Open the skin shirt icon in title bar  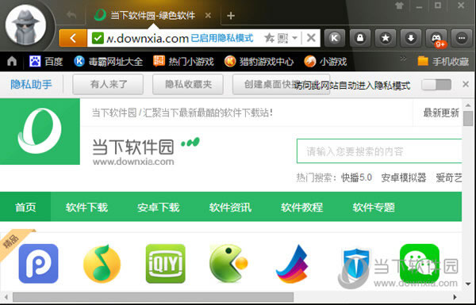pyautogui.click(x=400, y=6)
